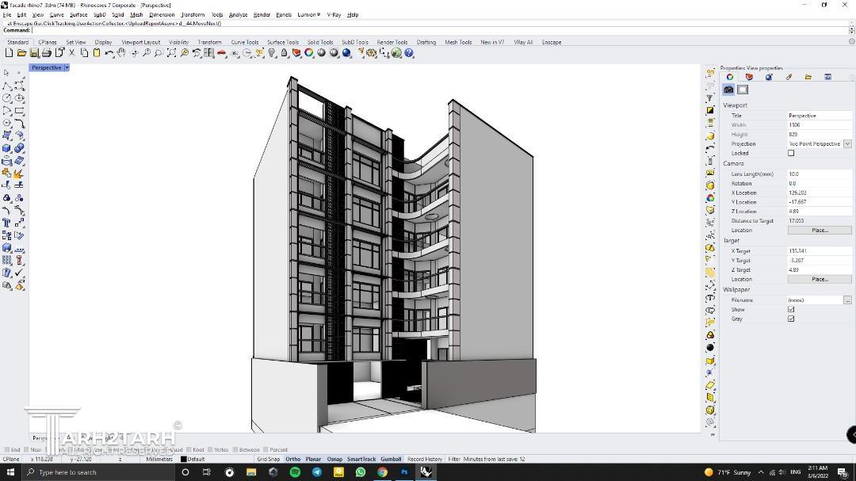Screen dimensions: 856x481
Task: Uncheck the wallpaper Show checkbox
Action: (791, 309)
